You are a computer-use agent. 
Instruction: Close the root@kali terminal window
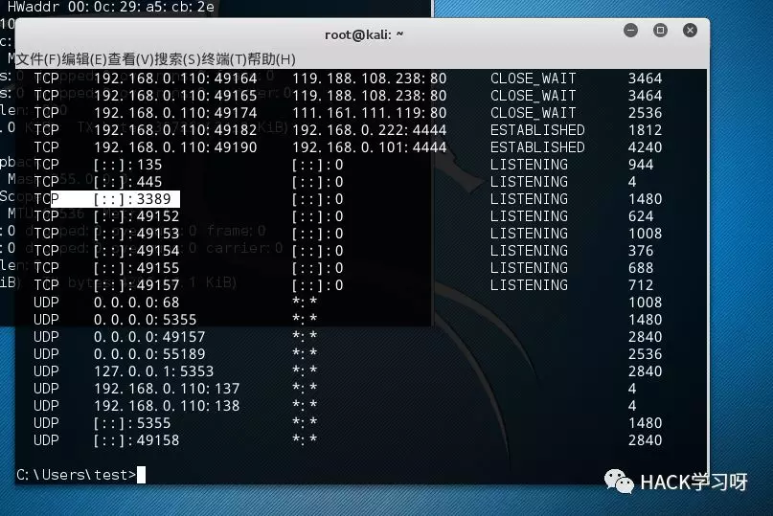[691, 31]
